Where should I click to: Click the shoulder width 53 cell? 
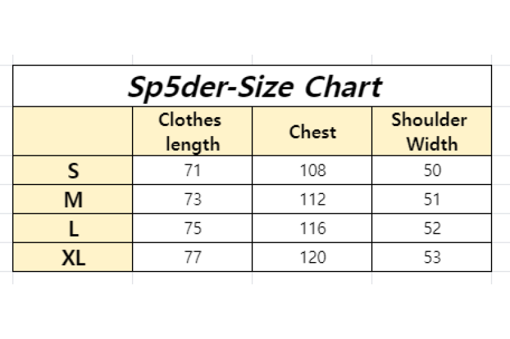[x=432, y=258]
